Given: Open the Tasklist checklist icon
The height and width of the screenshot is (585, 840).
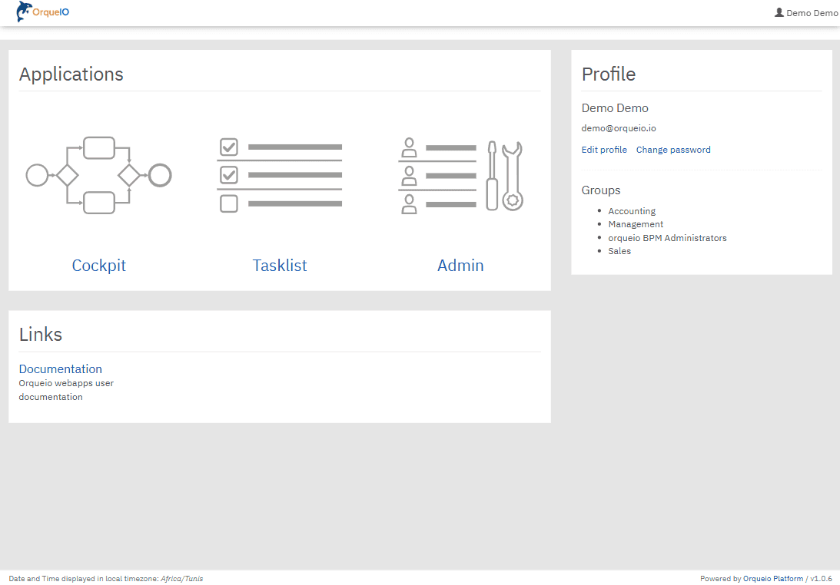Looking at the screenshot, I should (279, 175).
